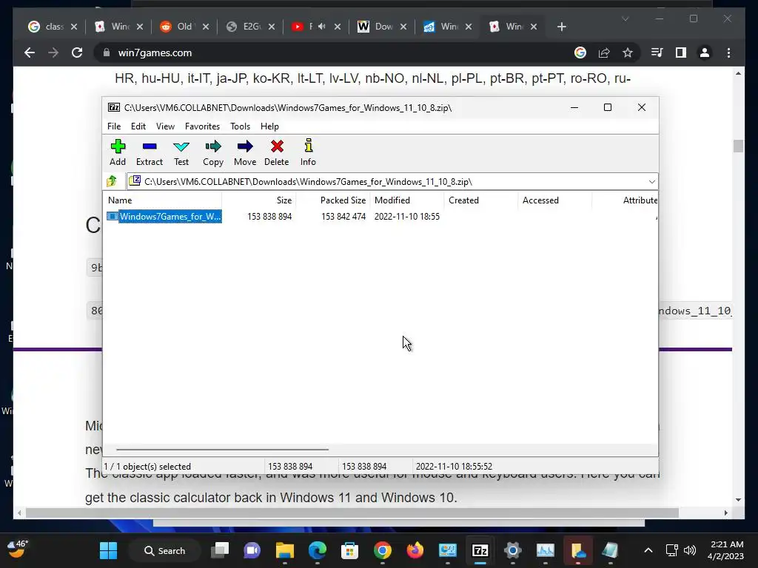Click the Chrome page vertical scrollbar thumb
The width and height of the screenshot is (758, 568).
(x=738, y=146)
